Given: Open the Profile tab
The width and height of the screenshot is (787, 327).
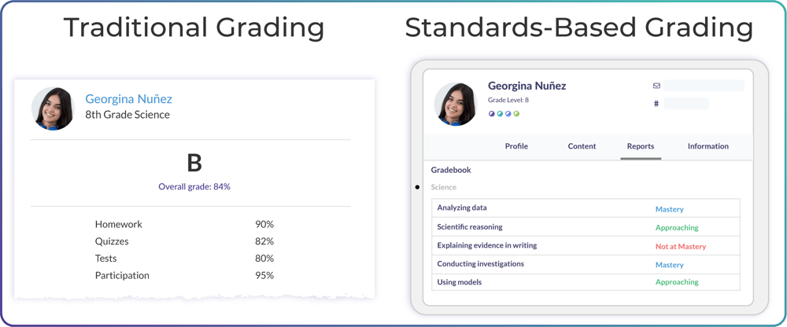Looking at the screenshot, I should click(516, 146).
